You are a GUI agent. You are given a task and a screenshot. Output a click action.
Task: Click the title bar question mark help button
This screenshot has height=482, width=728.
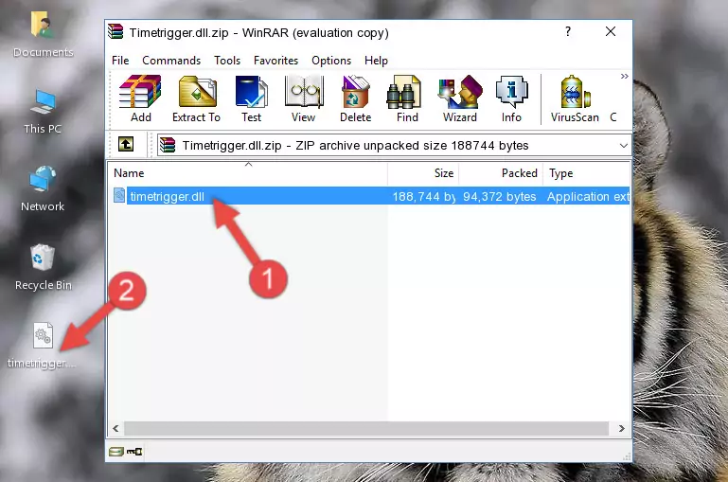click(x=568, y=31)
